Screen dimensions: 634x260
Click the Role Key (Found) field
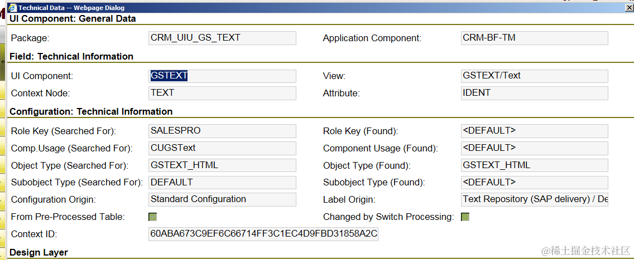(x=535, y=131)
